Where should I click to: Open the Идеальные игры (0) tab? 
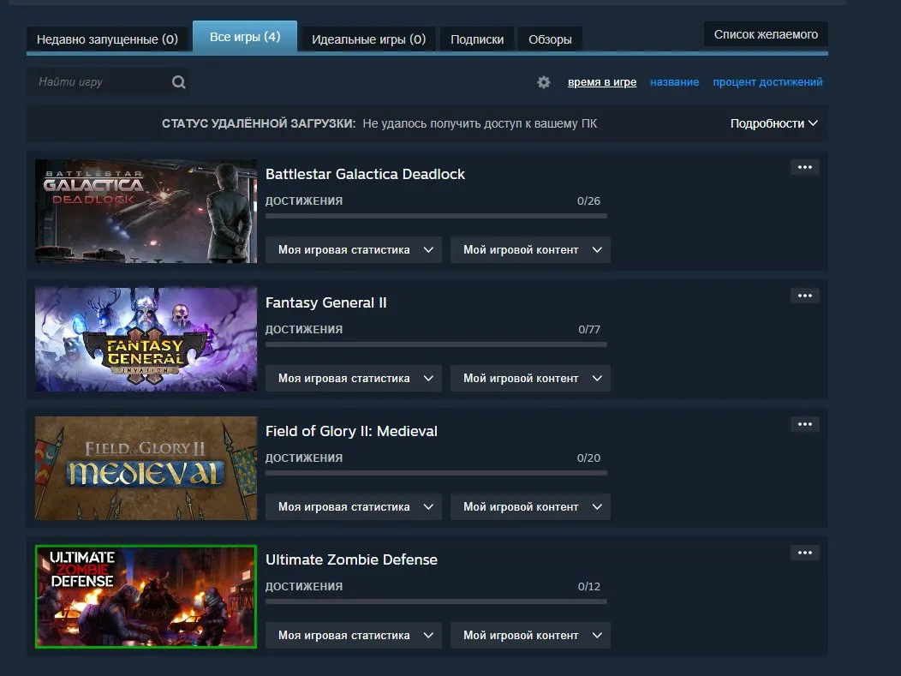pos(368,39)
